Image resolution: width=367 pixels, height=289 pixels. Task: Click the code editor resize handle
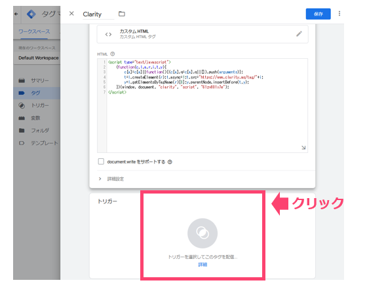[x=303, y=148]
